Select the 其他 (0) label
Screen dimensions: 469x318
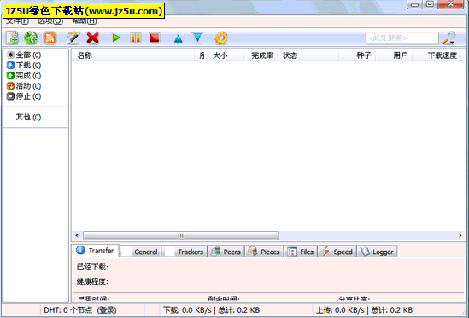click(28, 117)
